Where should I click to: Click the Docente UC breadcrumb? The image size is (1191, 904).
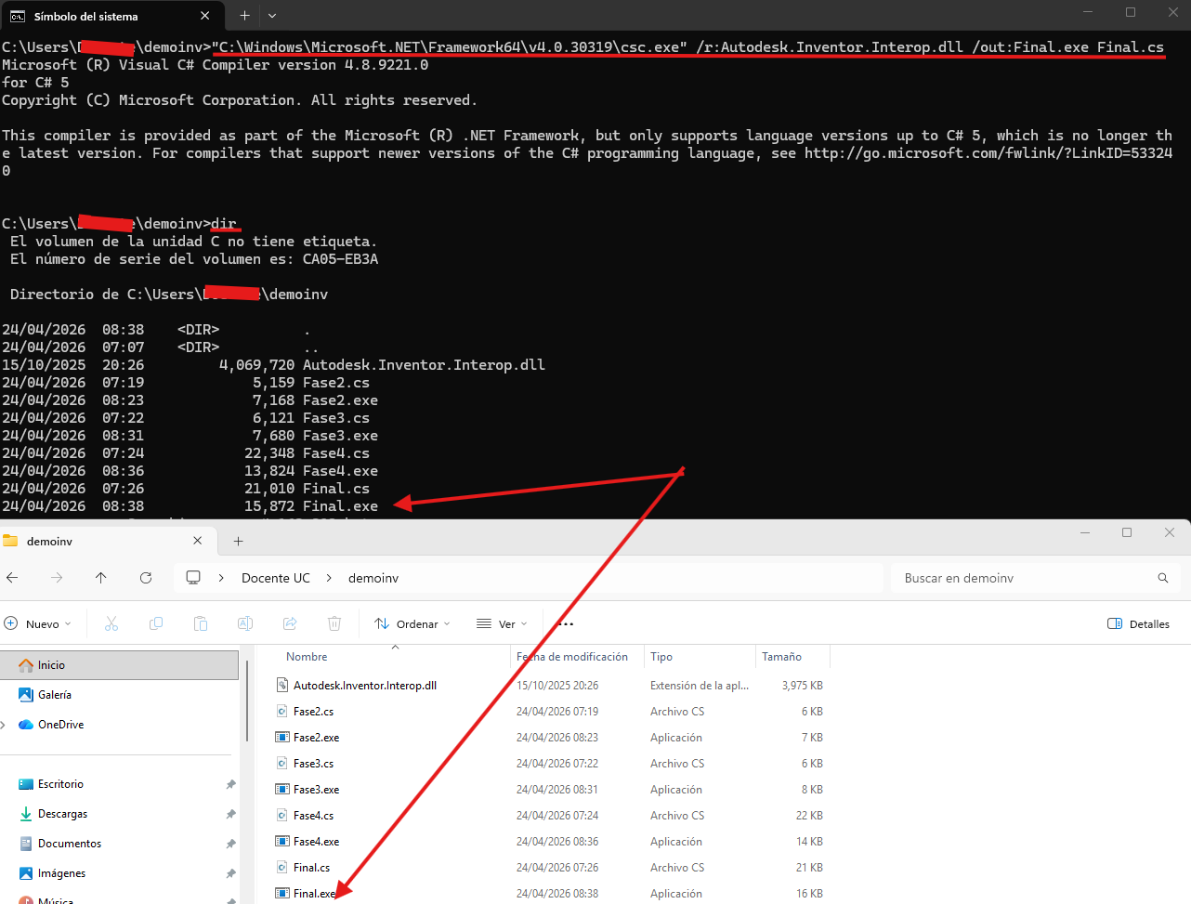(276, 578)
